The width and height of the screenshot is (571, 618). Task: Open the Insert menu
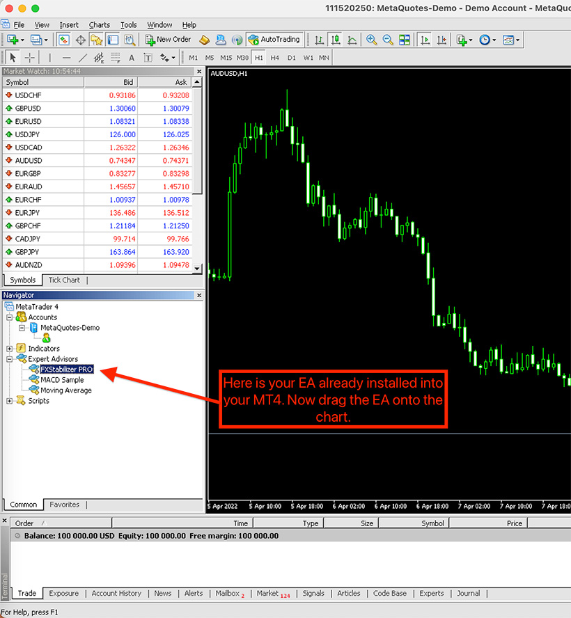tap(69, 25)
